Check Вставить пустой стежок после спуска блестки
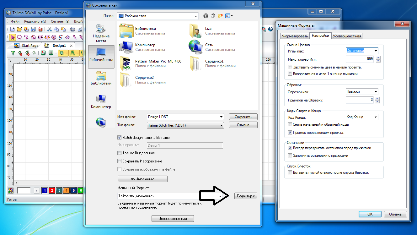Viewport: 417px width, 235px height. click(x=290, y=172)
